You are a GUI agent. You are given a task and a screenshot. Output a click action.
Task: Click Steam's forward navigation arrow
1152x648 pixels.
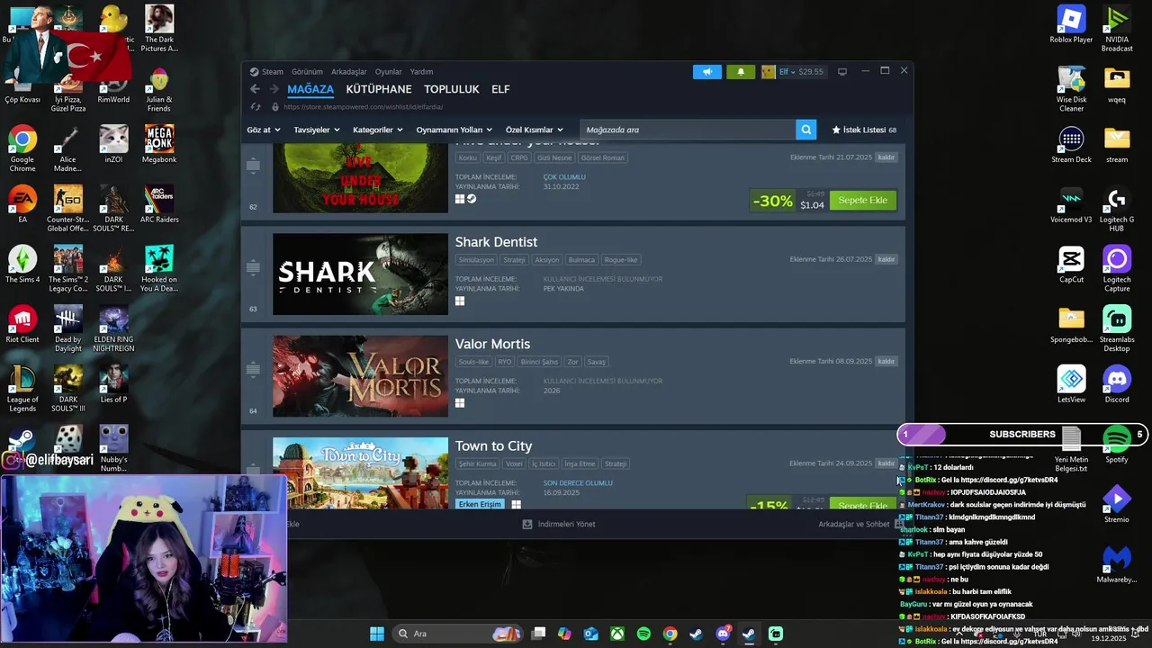[274, 89]
